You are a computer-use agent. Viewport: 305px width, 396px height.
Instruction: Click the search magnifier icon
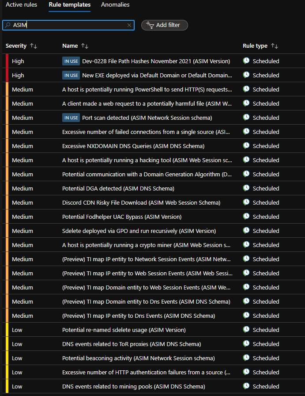(8, 25)
